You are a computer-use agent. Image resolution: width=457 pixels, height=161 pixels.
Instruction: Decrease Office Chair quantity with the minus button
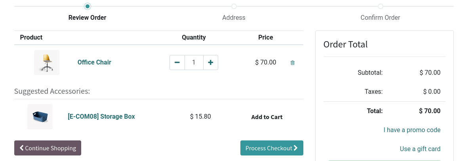point(177,63)
